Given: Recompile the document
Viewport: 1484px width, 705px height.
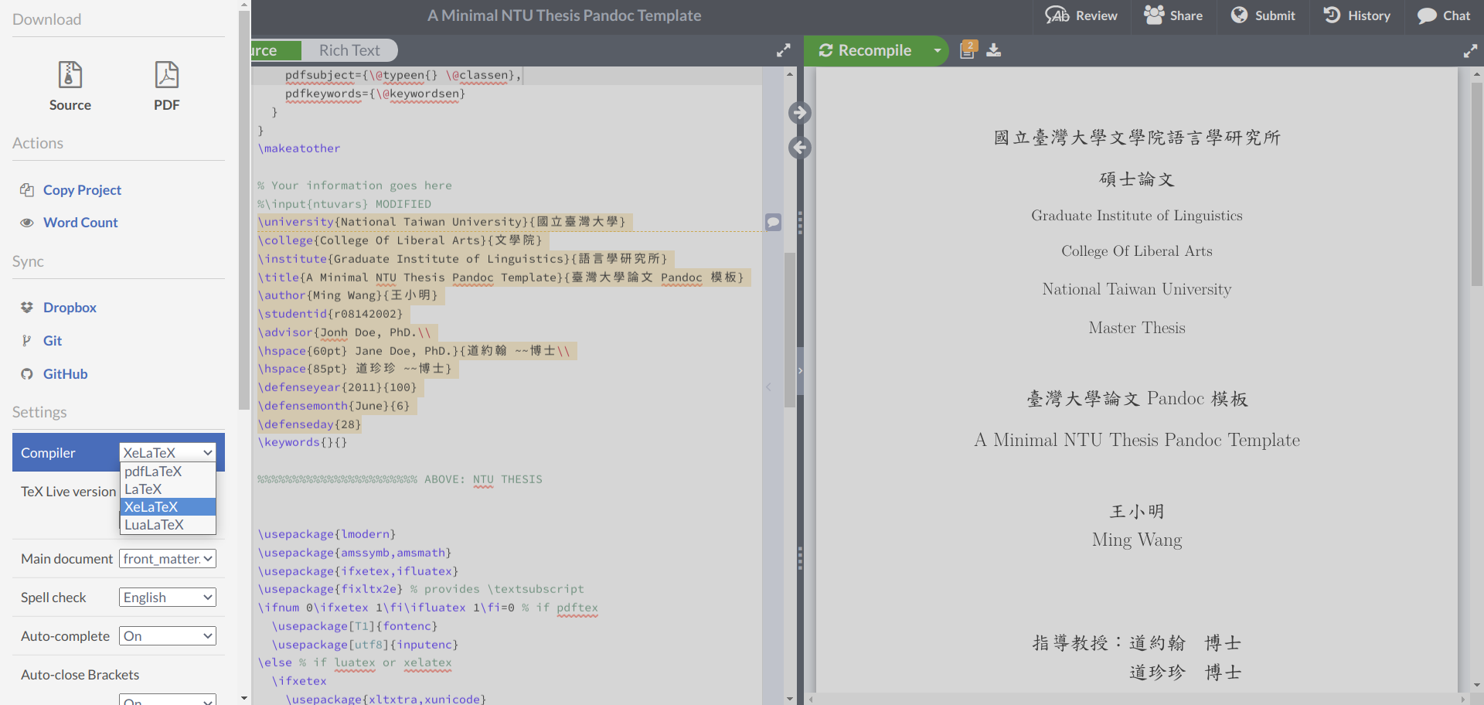Looking at the screenshot, I should [865, 50].
